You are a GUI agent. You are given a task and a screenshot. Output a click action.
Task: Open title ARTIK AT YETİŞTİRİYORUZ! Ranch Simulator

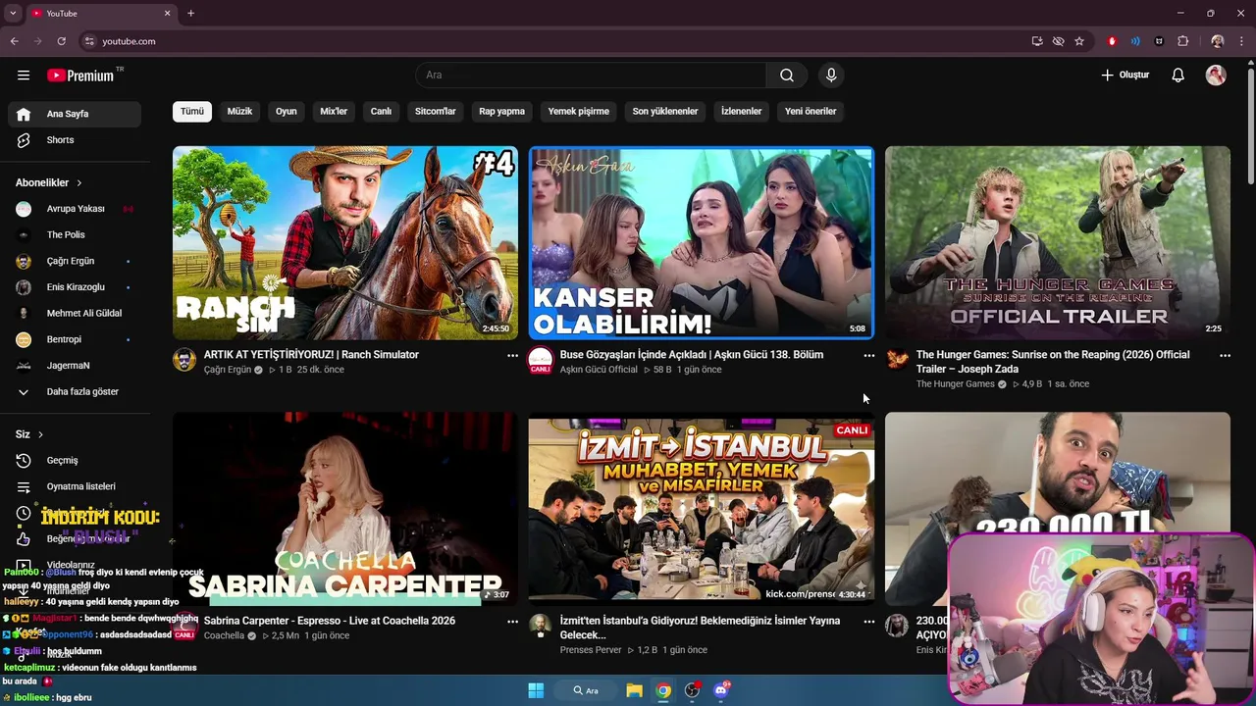[311, 355]
